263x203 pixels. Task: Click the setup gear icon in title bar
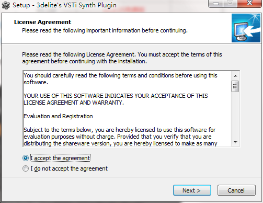[x=6, y=5]
